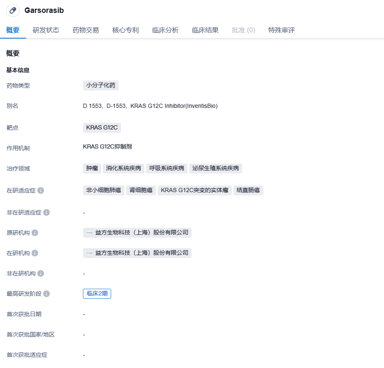Open the 临床结果 tab
The width and height of the screenshot is (384, 368).
[x=205, y=30]
